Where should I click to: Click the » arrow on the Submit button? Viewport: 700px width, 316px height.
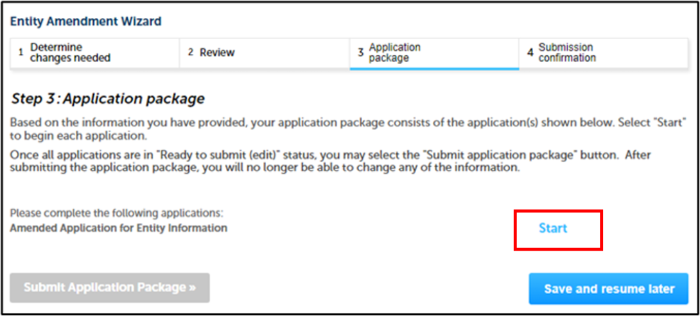(192, 288)
